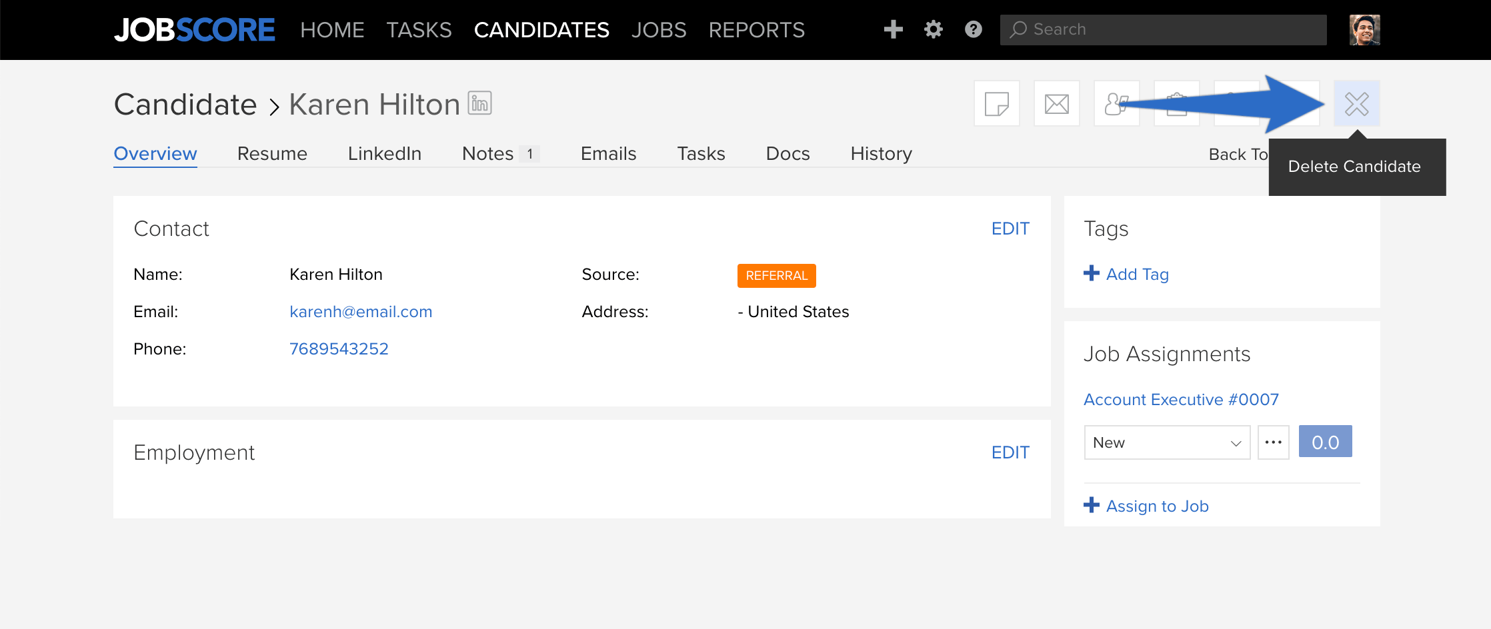
Task: Click the Back To link
Action: pyautogui.click(x=1238, y=155)
